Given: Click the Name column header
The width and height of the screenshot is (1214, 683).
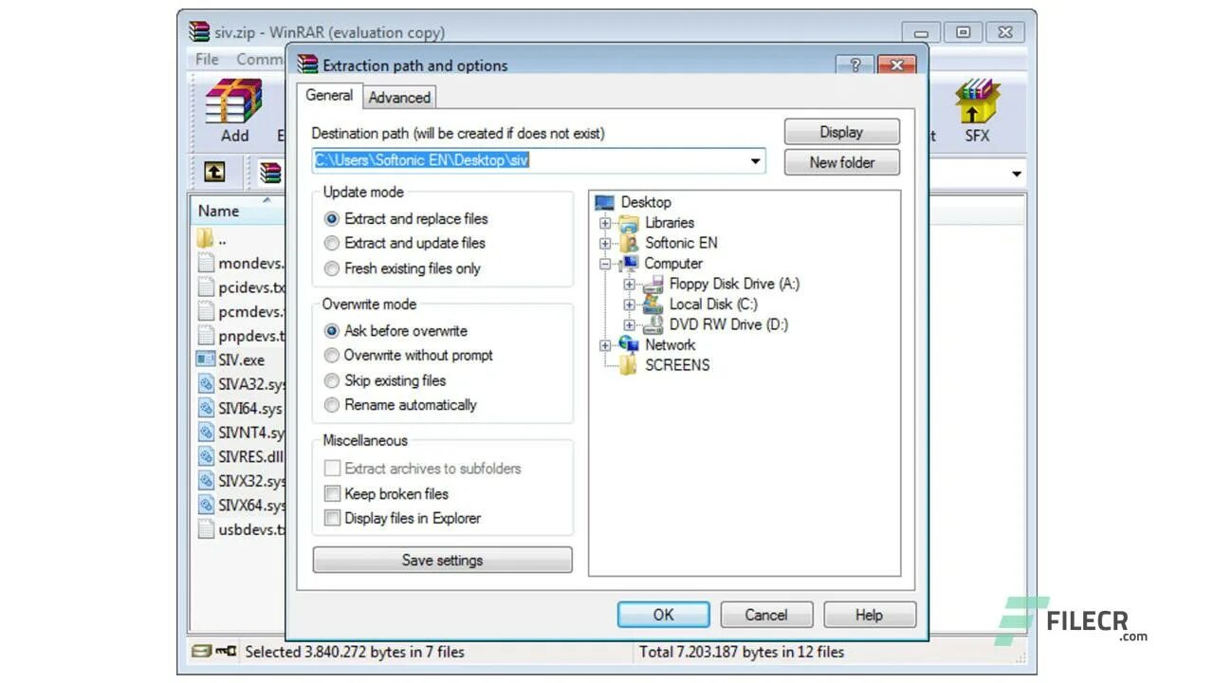Looking at the screenshot, I should click(238, 211).
